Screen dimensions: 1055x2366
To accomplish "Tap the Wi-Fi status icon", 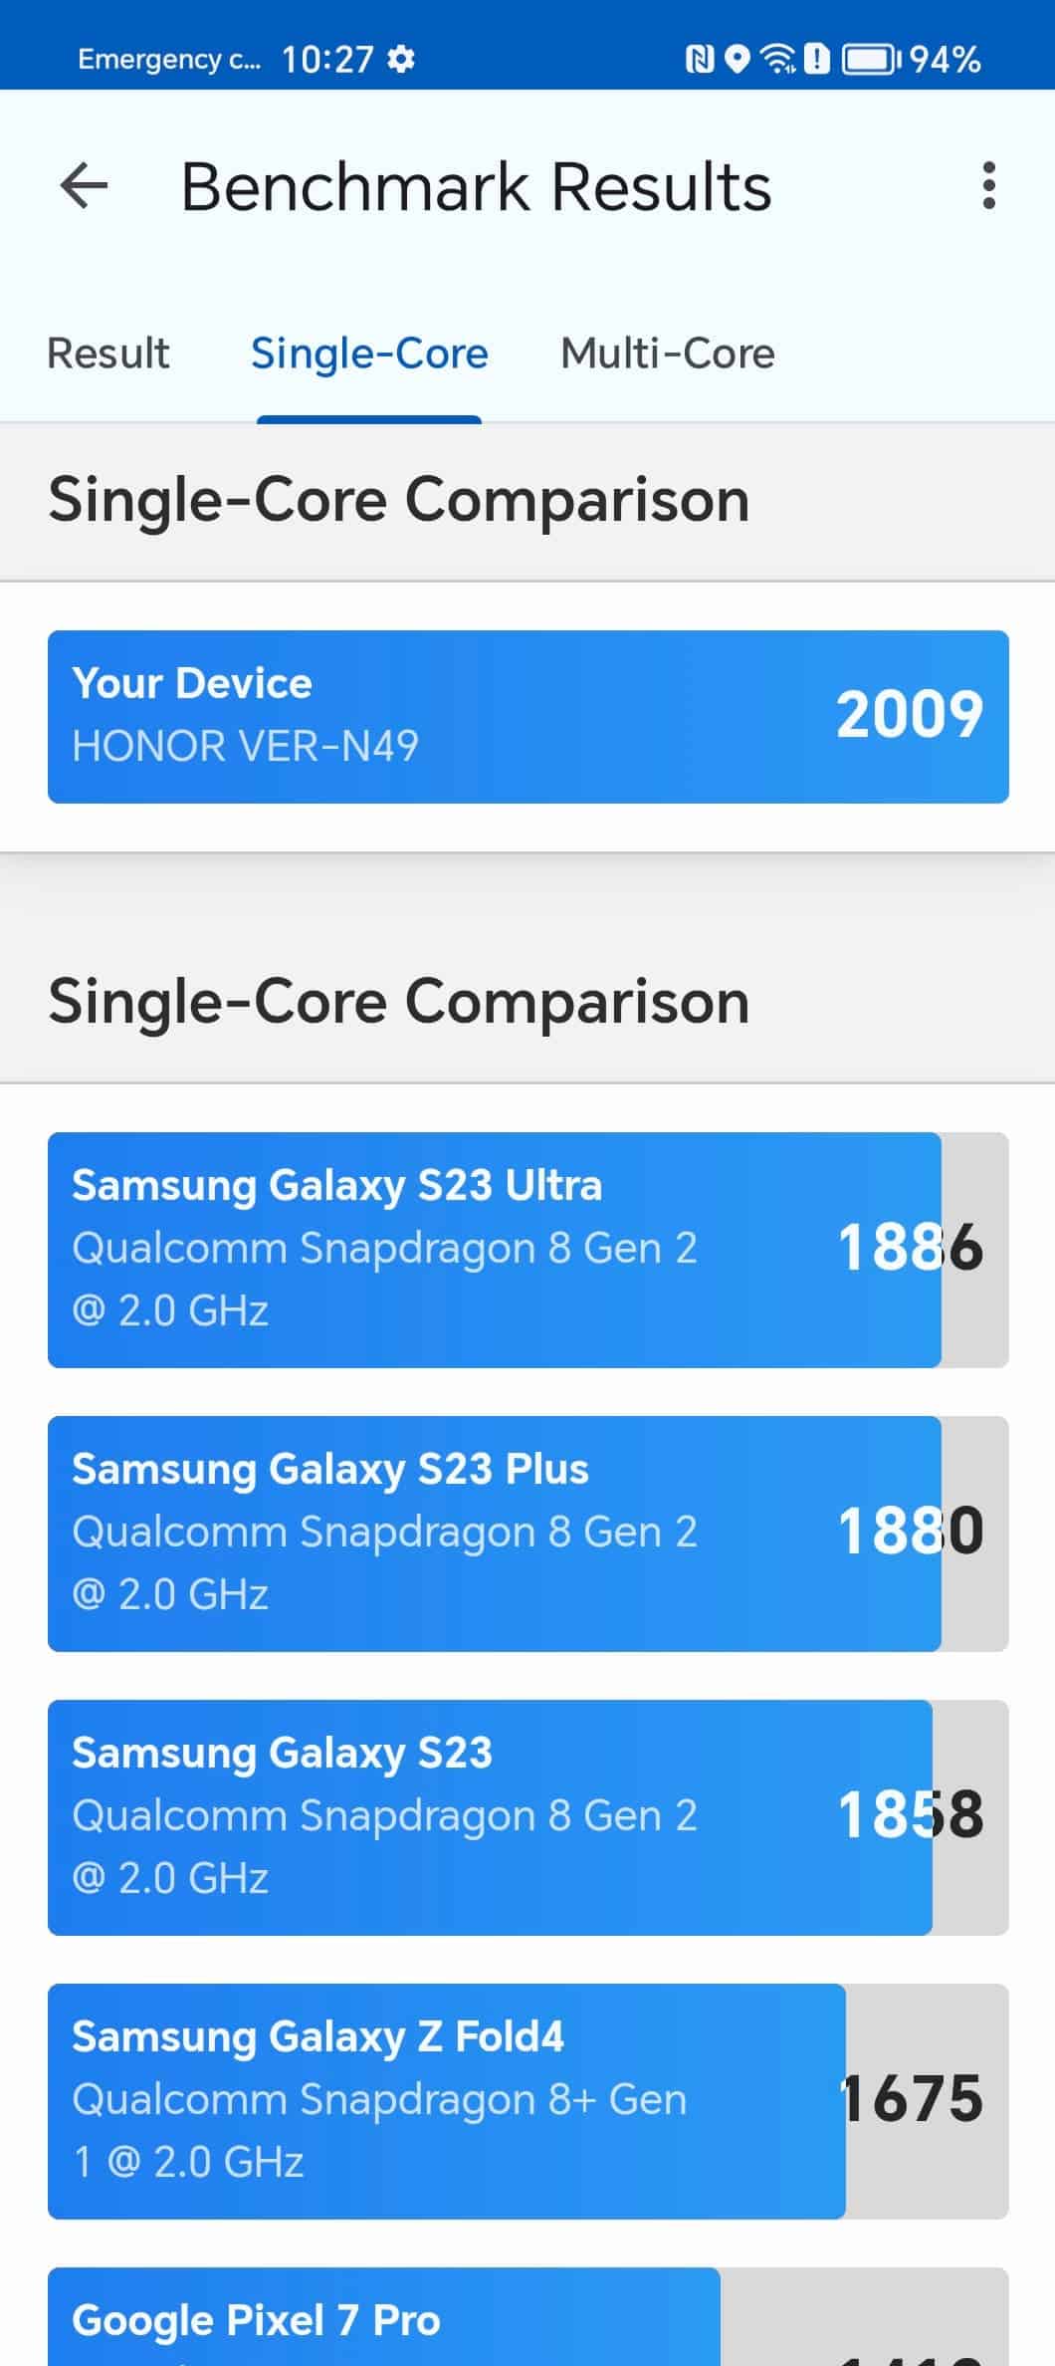I will pos(777,60).
